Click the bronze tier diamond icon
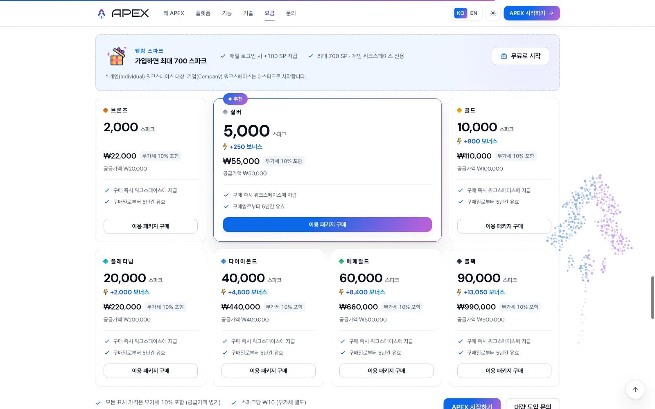The image size is (655, 409). (x=106, y=110)
